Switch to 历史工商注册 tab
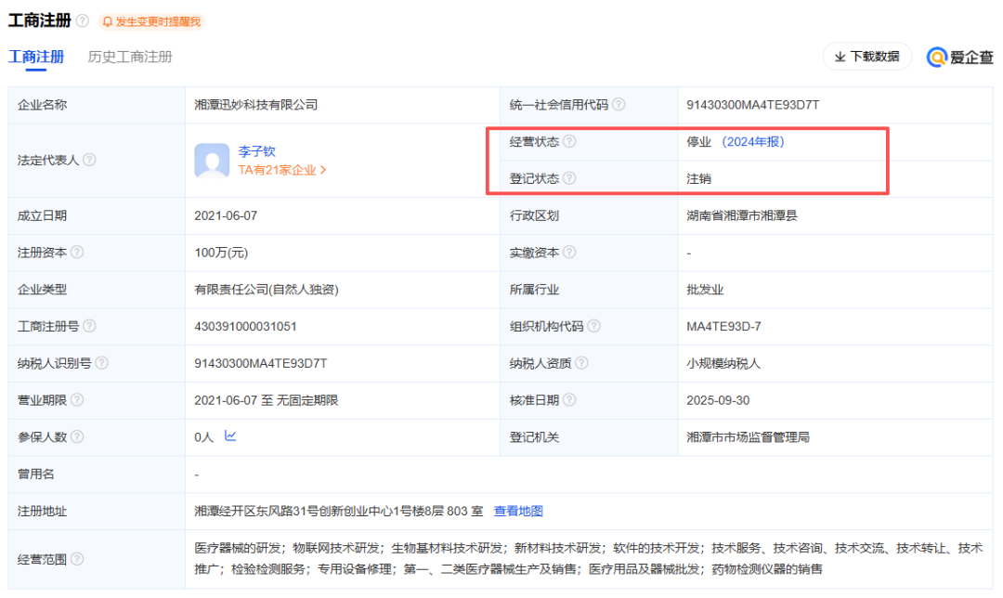1003x598 pixels. pos(130,57)
